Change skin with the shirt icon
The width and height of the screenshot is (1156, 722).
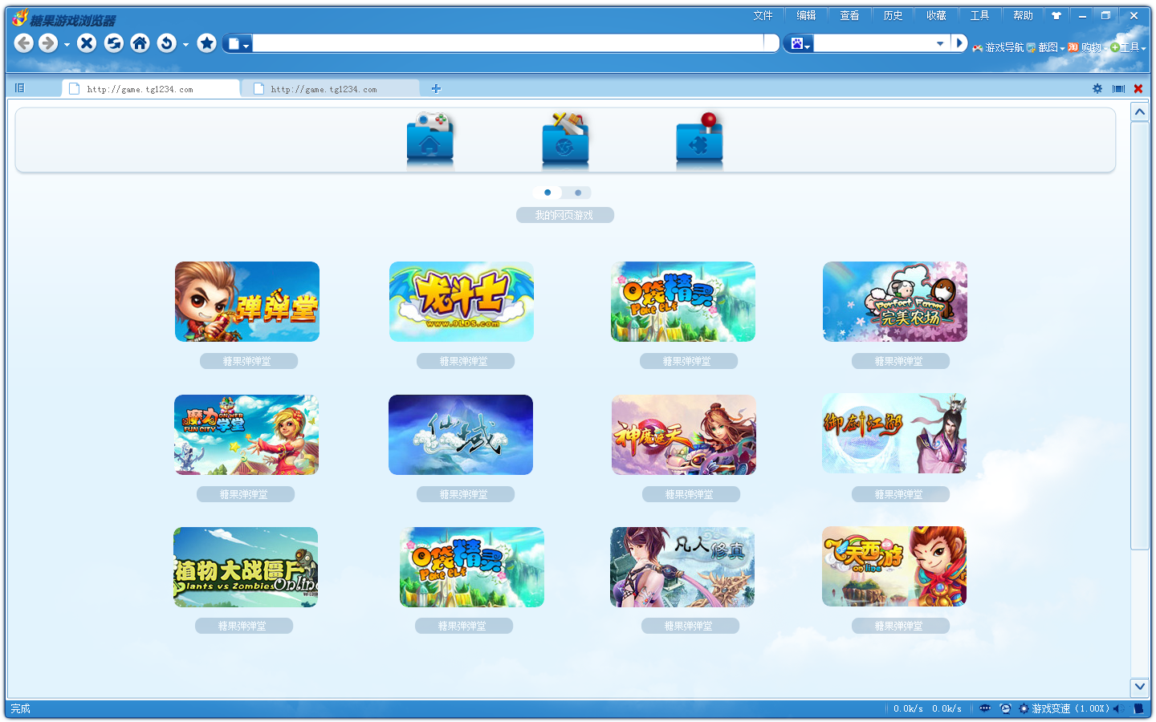coord(1056,15)
